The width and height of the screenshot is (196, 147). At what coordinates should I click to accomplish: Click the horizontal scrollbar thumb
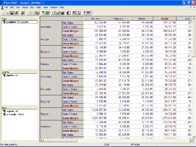(60, 140)
